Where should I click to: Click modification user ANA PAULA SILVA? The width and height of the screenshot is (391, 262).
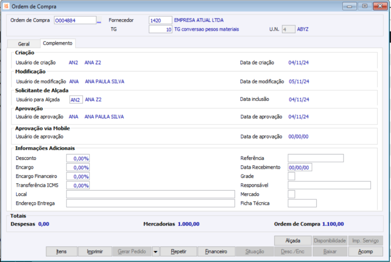pos(105,82)
